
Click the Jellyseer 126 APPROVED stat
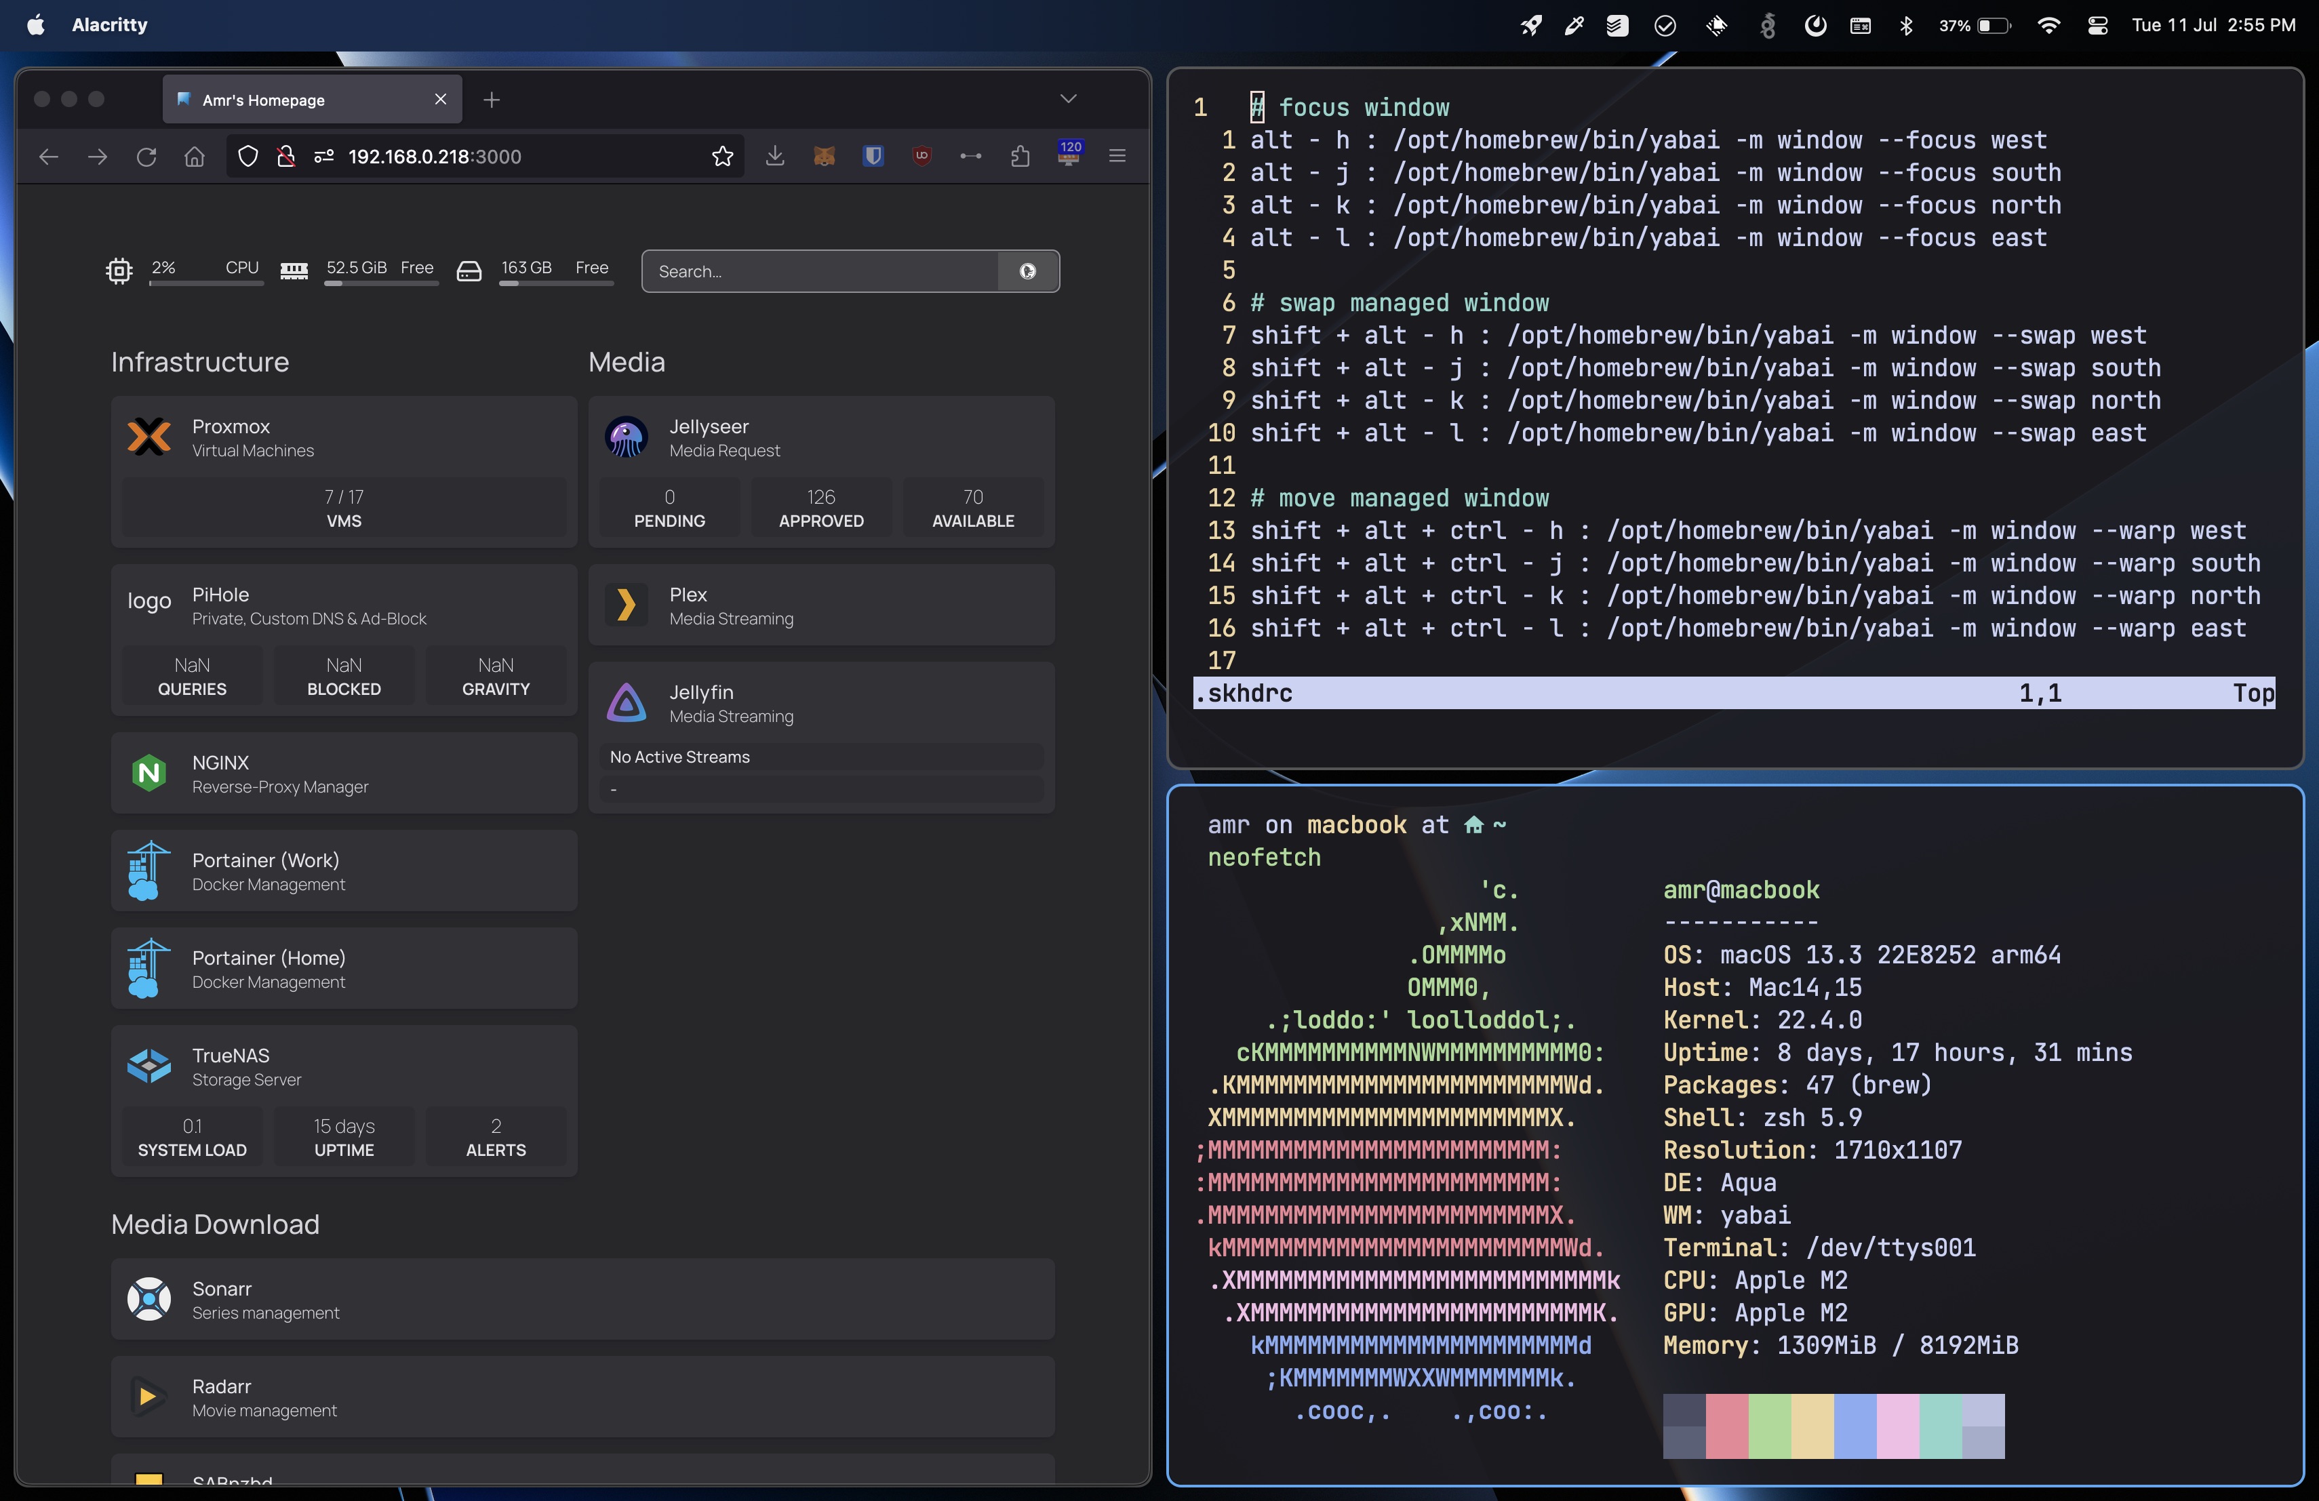click(821, 508)
